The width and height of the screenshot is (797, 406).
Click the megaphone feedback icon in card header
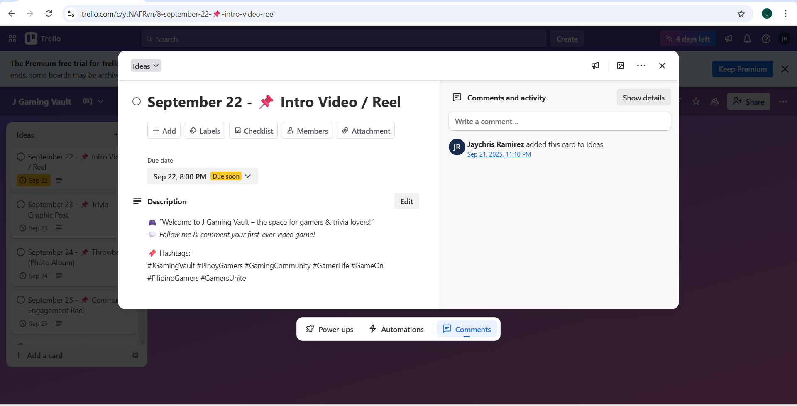(x=595, y=66)
